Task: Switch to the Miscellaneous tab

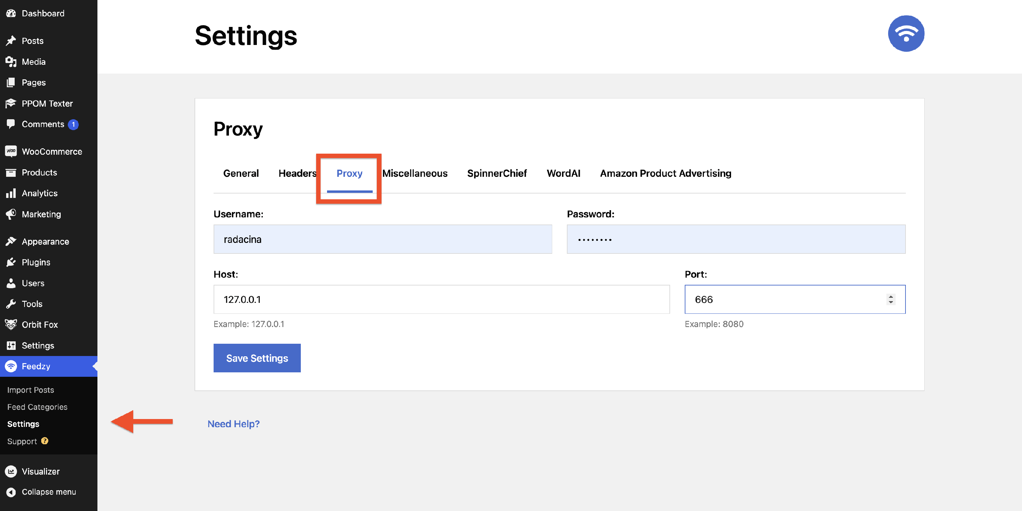Action: pos(415,173)
